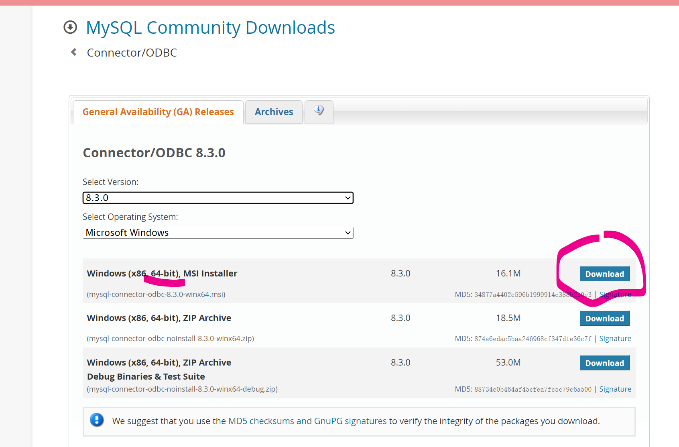Open the information icon tab
679x447 pixels.
click(319, 111)
